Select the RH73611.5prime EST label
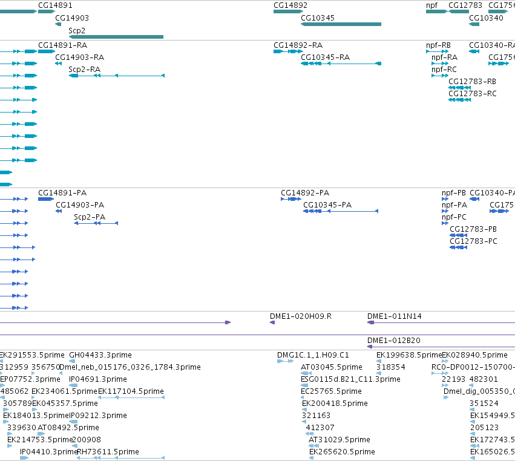Viewport: 515px width, 461px height. coord(108,452)
